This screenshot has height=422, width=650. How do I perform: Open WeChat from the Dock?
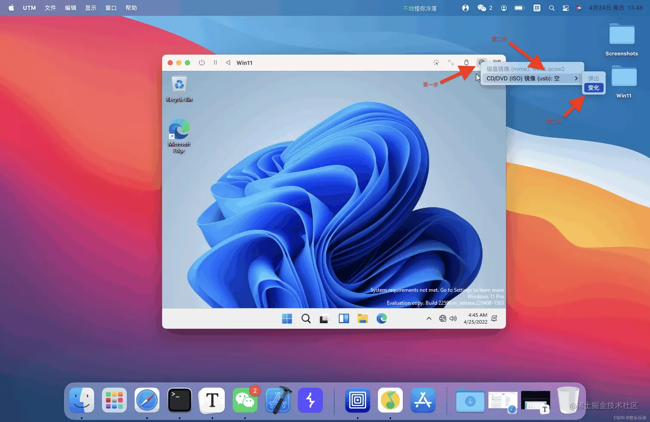[x=245, y=400]
